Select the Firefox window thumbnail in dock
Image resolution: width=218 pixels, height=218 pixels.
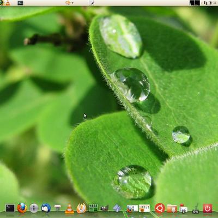click(x=132, y=209)
